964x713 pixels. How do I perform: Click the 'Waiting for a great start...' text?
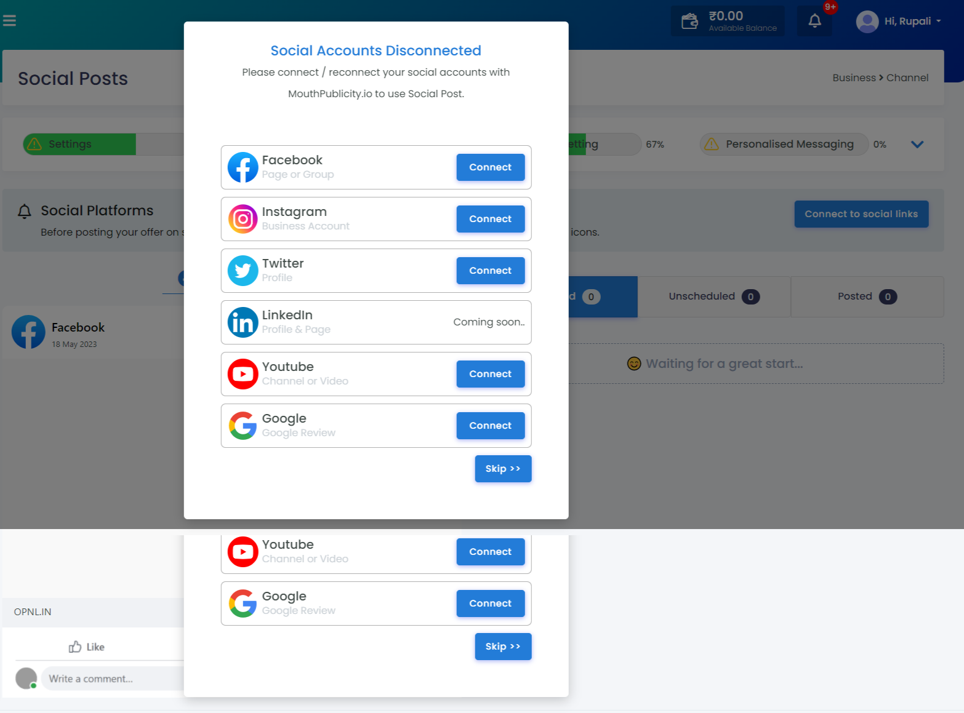point(725,364)
